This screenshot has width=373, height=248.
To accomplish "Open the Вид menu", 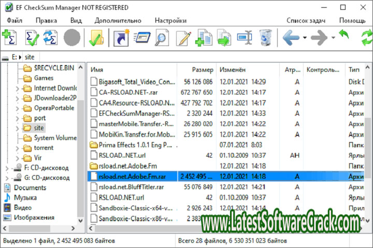I will click(76, 21).
